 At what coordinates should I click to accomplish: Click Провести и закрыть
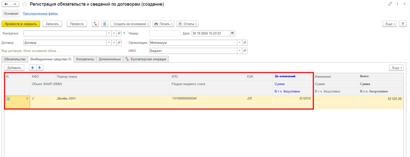(x=21, y=24)
